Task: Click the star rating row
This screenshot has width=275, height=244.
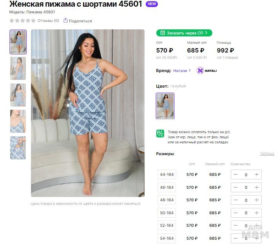Action: tap(22, 21)
